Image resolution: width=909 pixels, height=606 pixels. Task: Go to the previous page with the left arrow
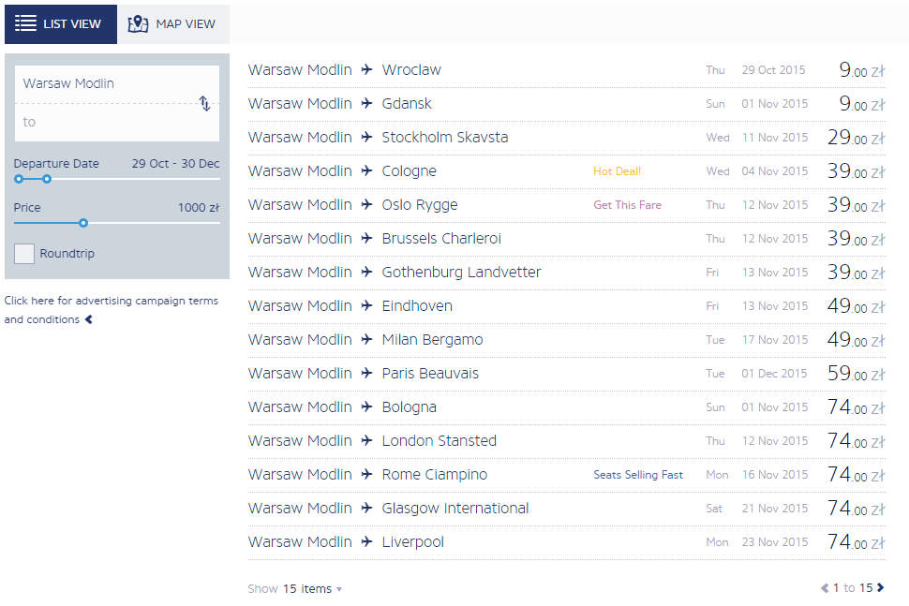(825, 588)
